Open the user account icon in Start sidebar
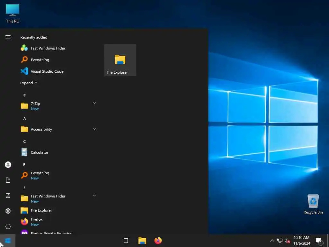The width and height of the screenshot is (329, 247). [8, 165]
